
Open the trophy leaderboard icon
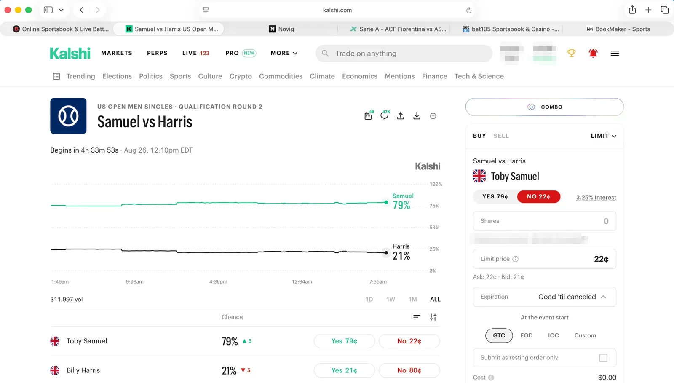pyautogui.click(x=571, y=53)
